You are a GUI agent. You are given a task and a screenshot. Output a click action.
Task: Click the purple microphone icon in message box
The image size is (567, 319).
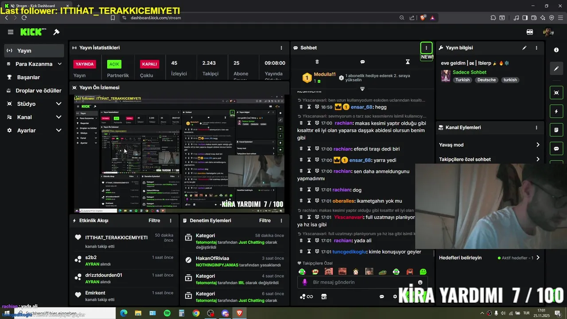[x=304, y=282]
